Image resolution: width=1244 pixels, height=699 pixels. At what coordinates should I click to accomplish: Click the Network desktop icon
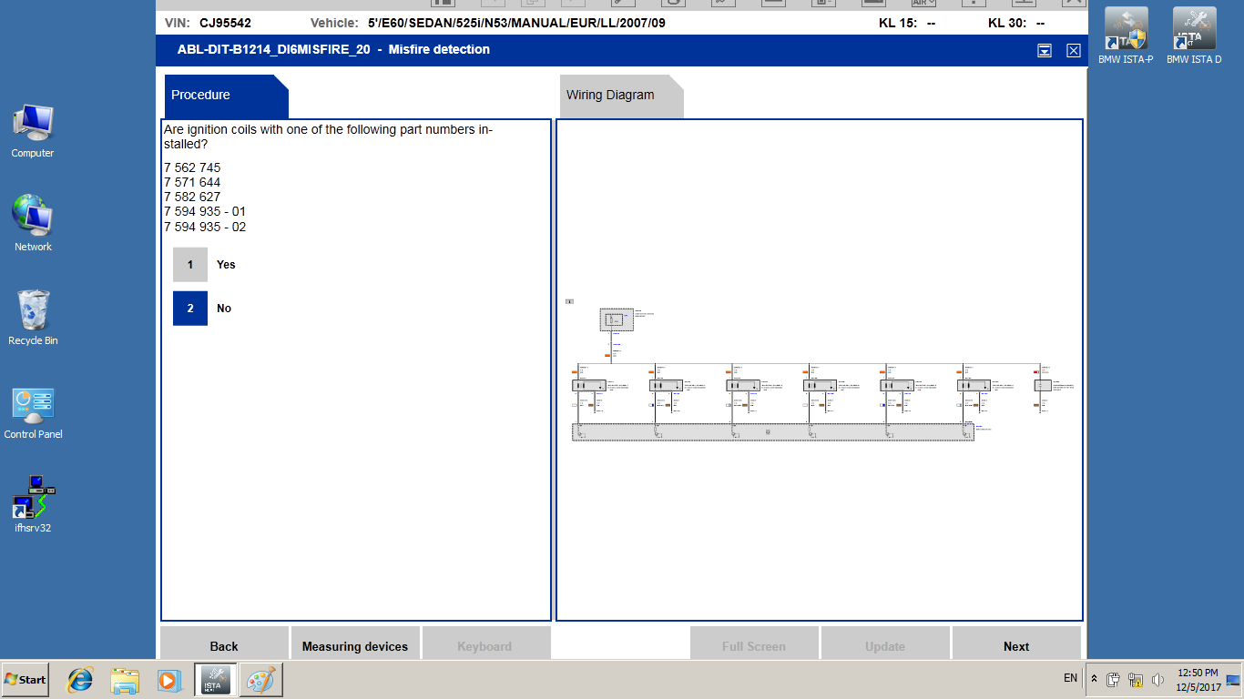33,223
